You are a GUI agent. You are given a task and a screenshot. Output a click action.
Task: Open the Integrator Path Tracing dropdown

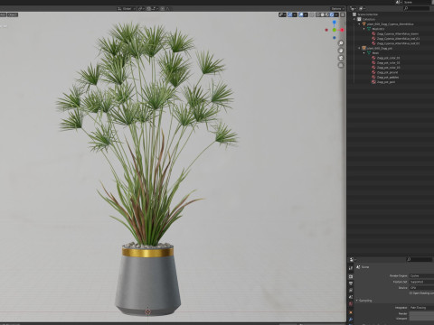coord(421,308)
